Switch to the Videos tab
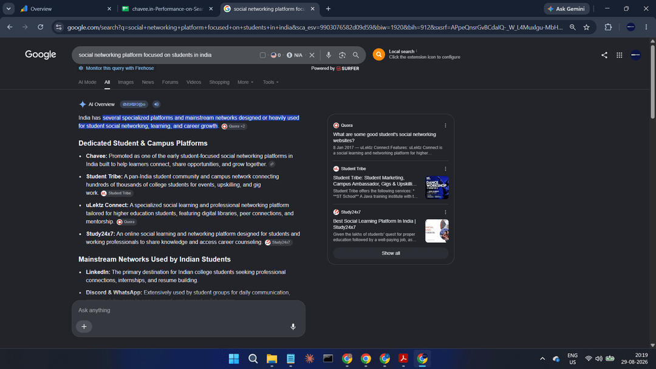This screenshot has height=369, width=656. pyautogui.click(x=194, y=83)
